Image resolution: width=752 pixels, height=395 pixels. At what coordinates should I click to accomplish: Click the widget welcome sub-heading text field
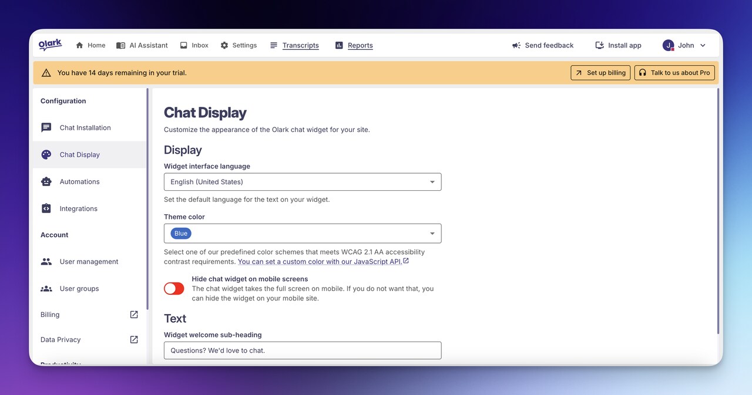[x=302, y=350]
